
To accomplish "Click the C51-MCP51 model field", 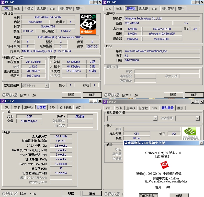I will (148, 23).
